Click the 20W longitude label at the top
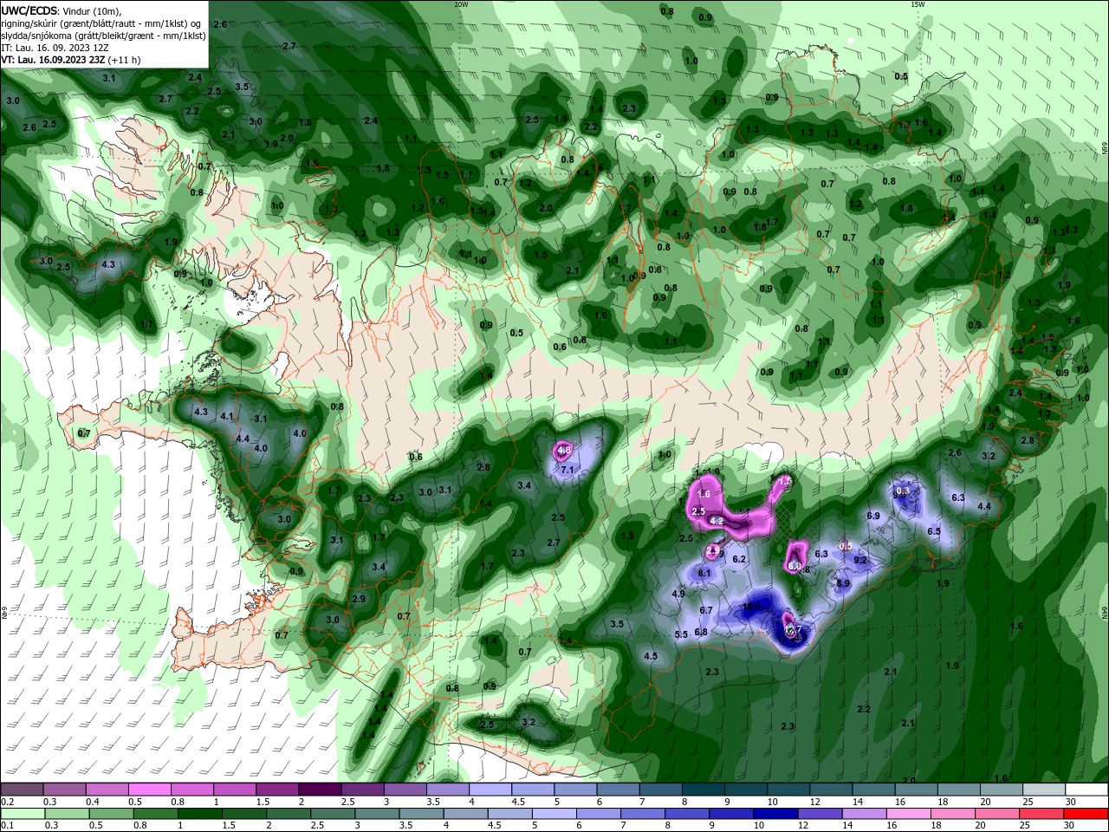Viewport: 1109px width, 832px height. [461, 4]
